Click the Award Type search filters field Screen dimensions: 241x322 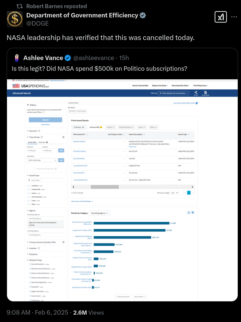45,180
